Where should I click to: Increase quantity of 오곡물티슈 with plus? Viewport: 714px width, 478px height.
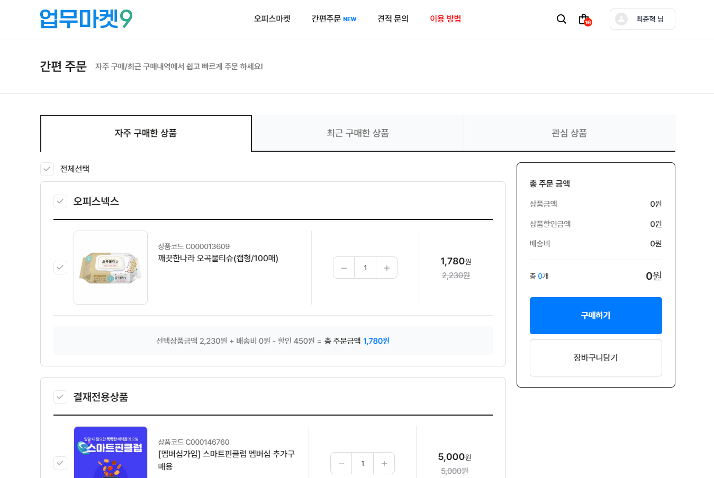pos(386,268)
